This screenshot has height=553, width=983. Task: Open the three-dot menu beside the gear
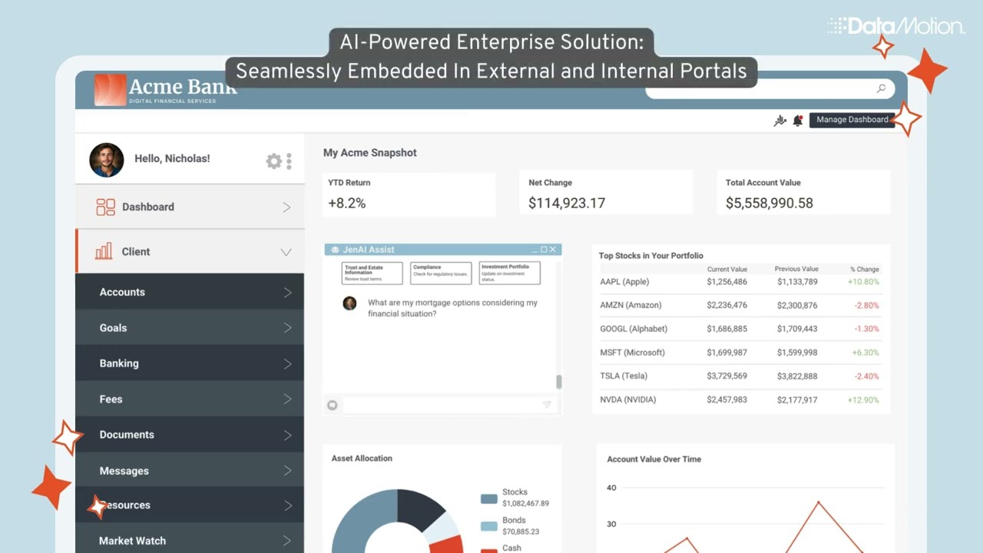[x=290, y=161]
